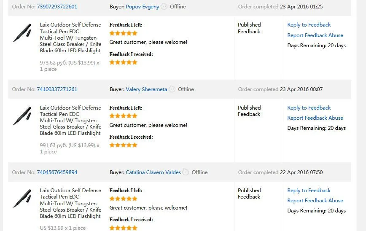The image size is (366, 231).
Task: Report Feedback Abuse on the third order
Action: coord(315,200)
